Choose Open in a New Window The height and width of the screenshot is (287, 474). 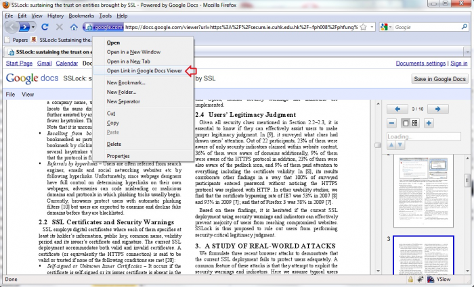coord(143,52)
